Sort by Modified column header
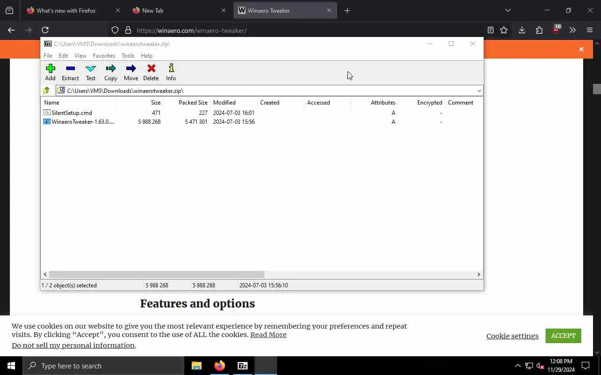The image size is (601, 375). 233,102
